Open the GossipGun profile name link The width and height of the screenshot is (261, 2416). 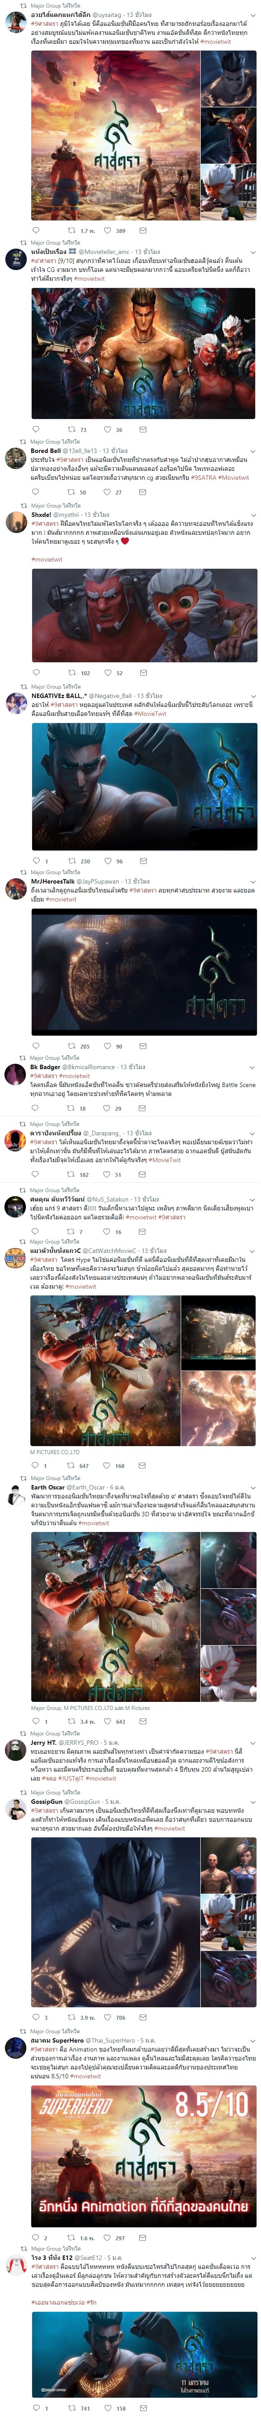[x=46, y=1802]
